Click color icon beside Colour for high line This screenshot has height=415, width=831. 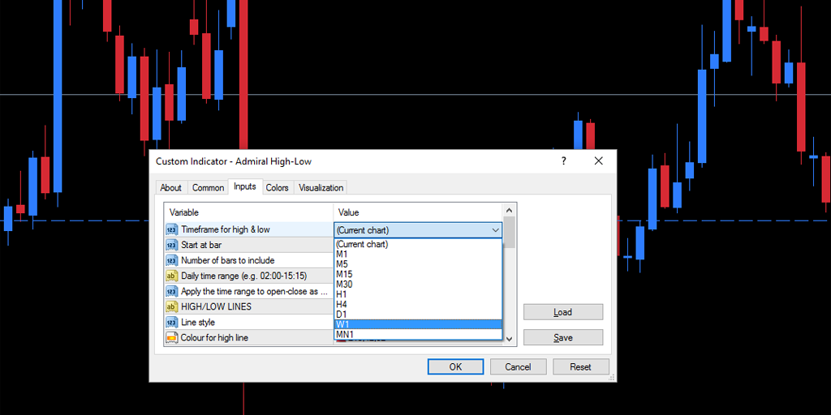click(172, 337)
